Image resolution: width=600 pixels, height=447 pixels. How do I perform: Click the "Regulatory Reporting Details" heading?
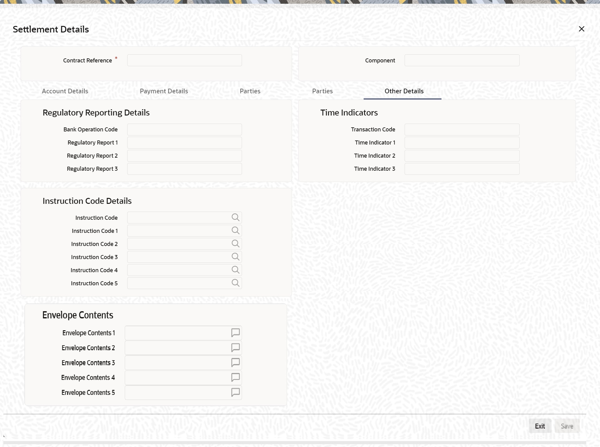(96, 113)
